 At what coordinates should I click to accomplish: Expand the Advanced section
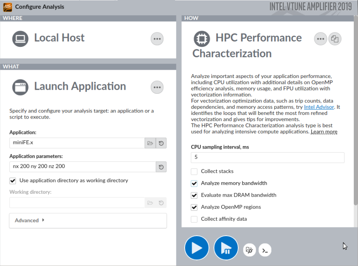30,220
